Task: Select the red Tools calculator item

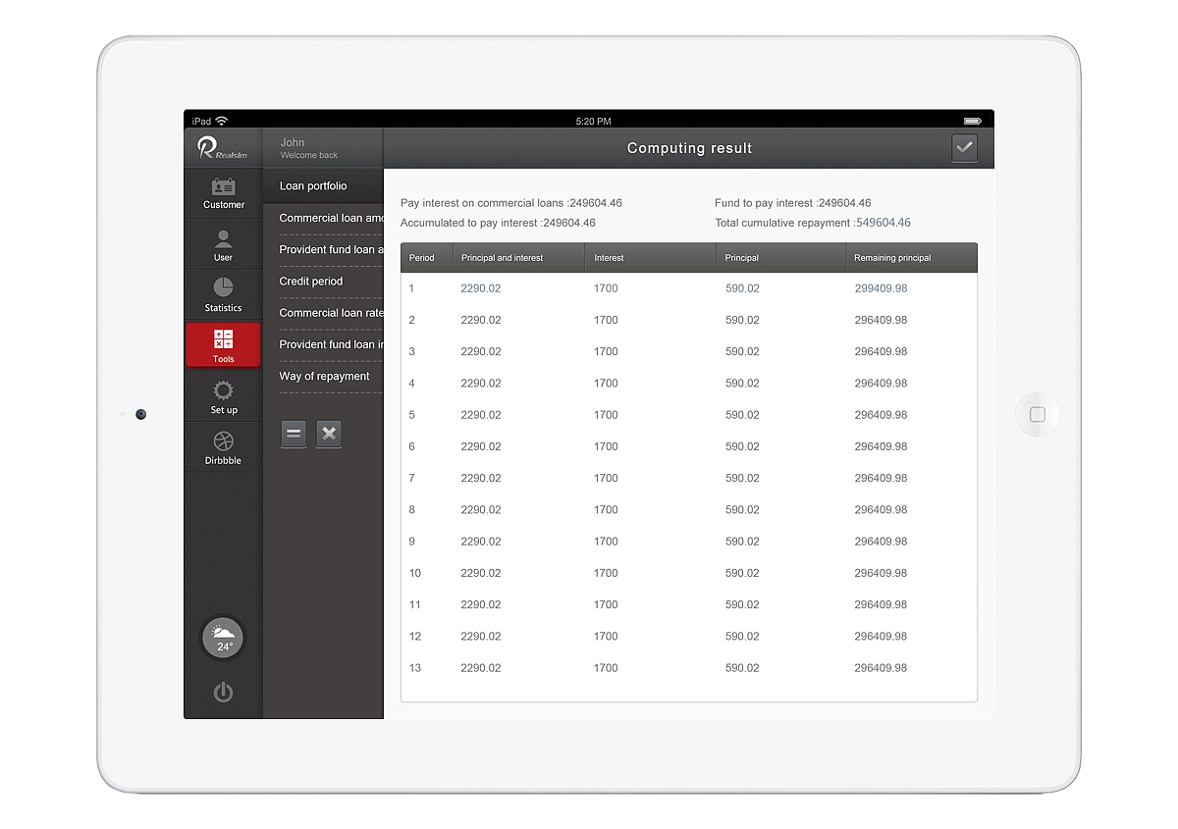Action: coord(223,345)
